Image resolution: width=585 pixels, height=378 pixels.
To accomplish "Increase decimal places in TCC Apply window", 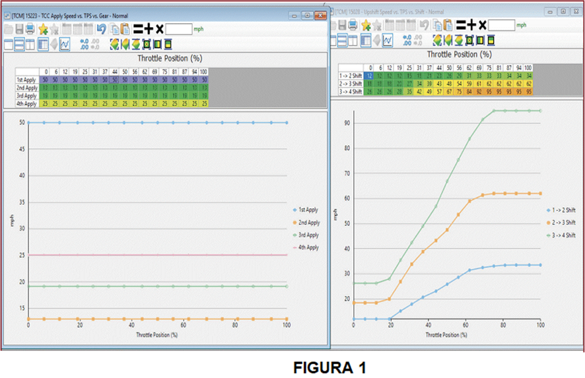I will pos(84,44).
